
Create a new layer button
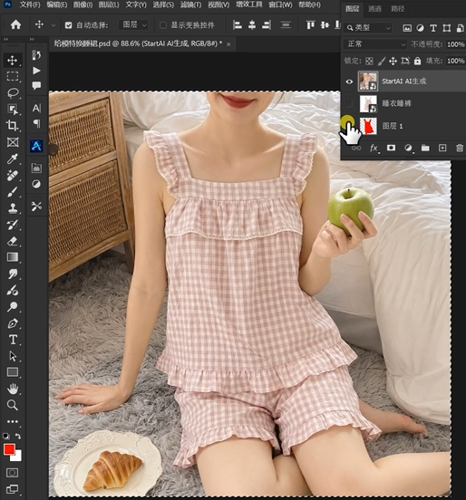click(442, 148)
